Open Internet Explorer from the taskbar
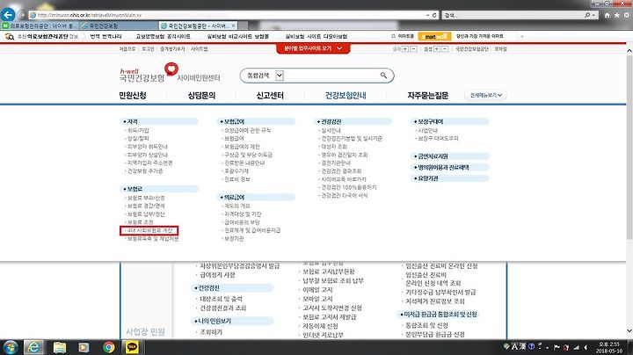Screen dimensions: 633x355 (34, 347)
